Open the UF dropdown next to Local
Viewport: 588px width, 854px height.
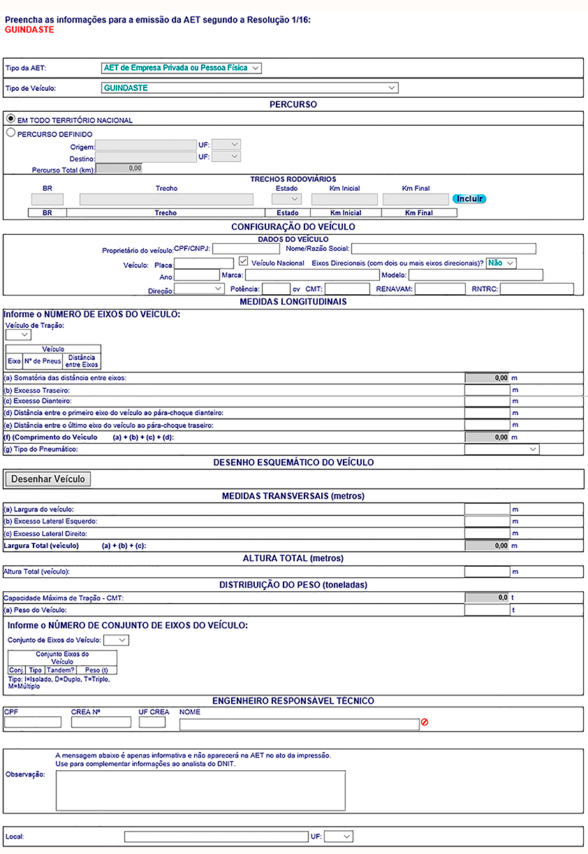(339, 837)
